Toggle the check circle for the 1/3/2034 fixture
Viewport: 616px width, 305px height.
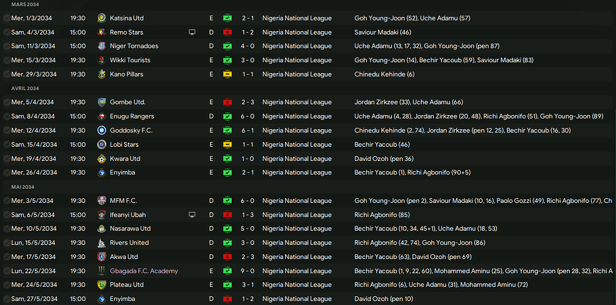tap(6, 18)
